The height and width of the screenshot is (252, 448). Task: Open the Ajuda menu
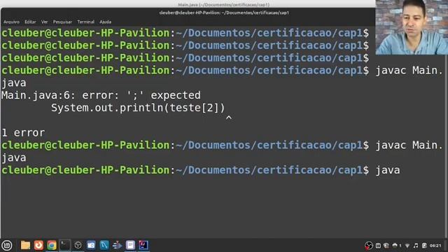click(x=106, y=22)
